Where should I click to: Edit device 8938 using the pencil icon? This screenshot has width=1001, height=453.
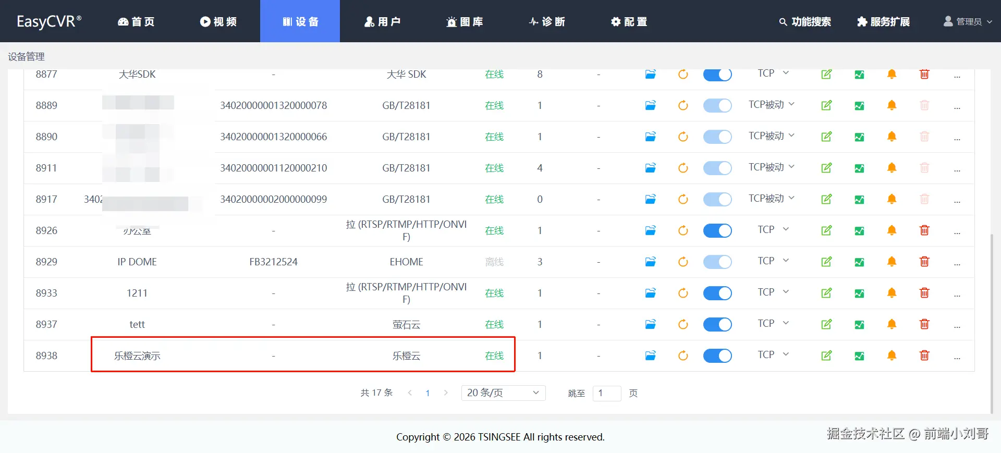coord(826,356)
